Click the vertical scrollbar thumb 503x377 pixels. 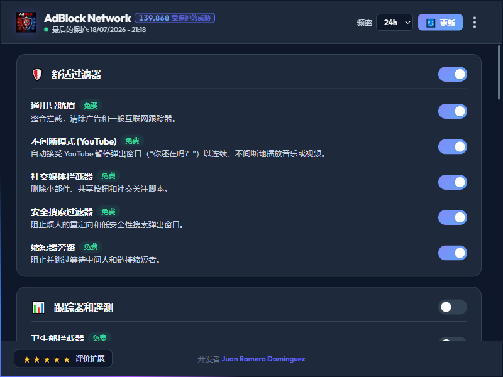click(x=499, y=72)
